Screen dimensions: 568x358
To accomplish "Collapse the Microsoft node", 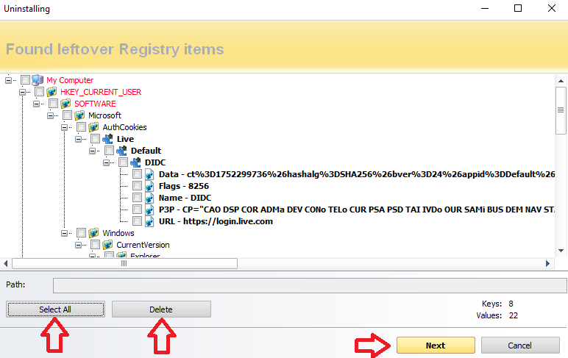I will pyautogui.click(x=50, y=116).
